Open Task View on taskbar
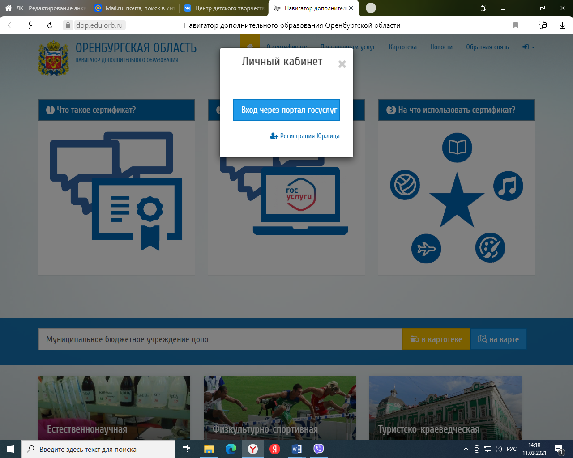Screen dimensions: 573x458 point(186,449)
